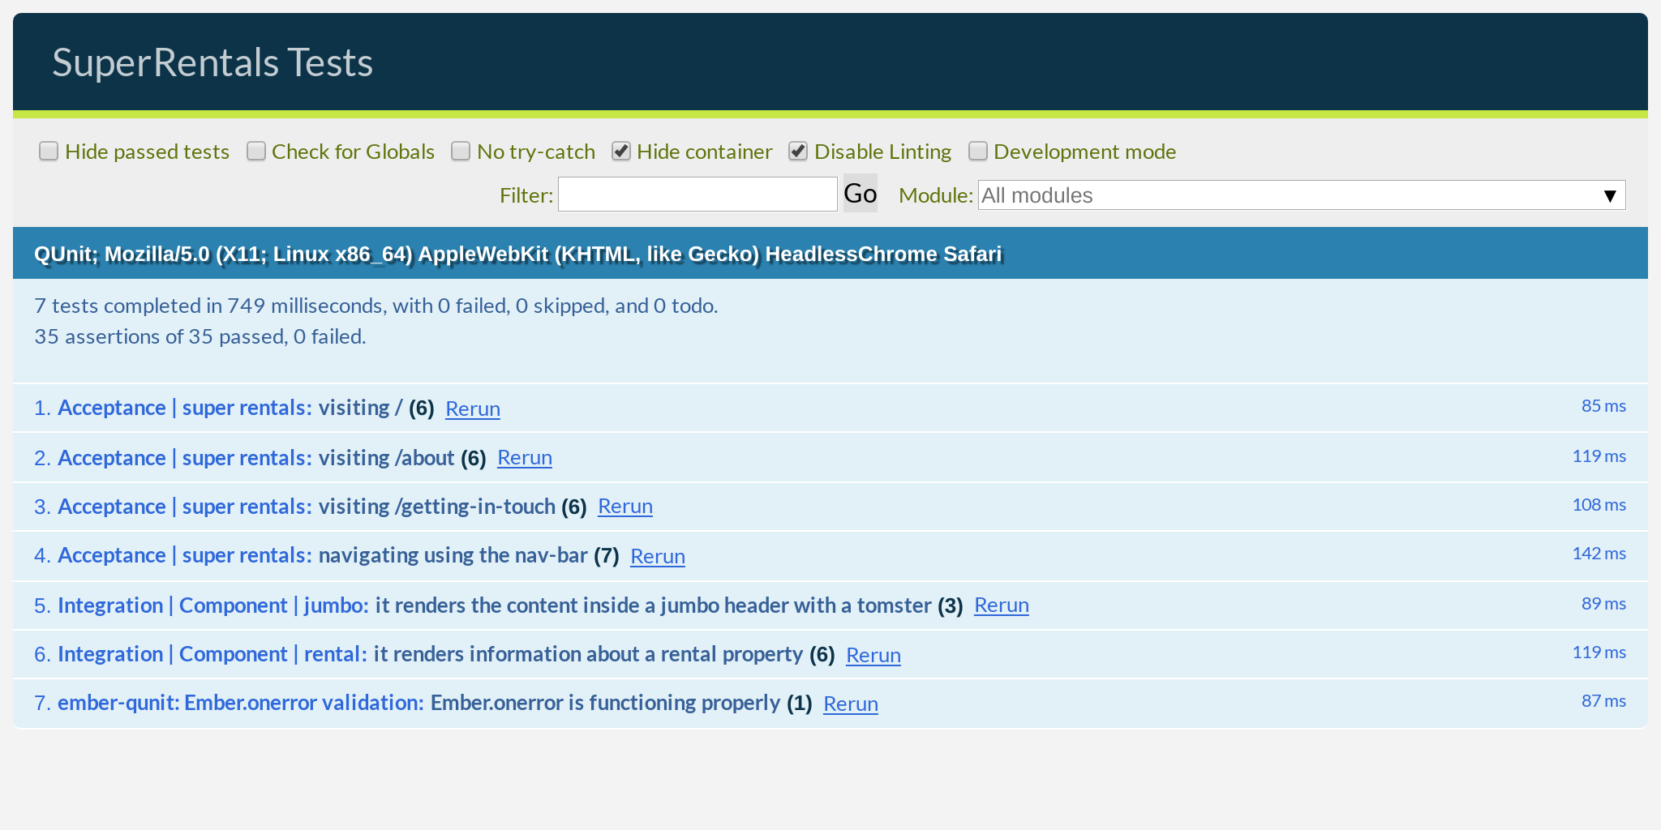Rerun the visiting / acceptance test
Image resolution: width=1661 pixels, height=830 pixels.
click(x=473, y=409)
